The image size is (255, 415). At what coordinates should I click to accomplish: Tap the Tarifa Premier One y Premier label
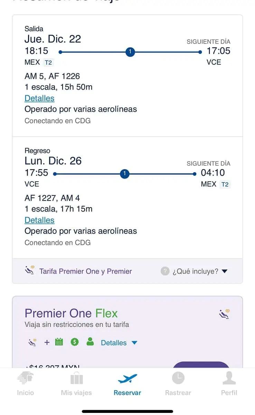[x=85, y=271]
